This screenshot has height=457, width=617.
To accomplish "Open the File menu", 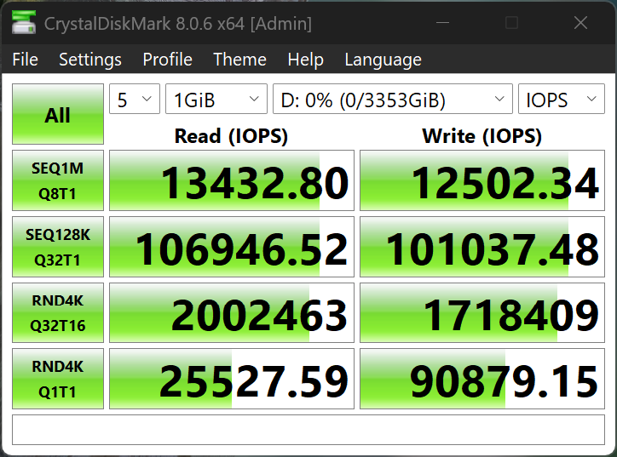I will pos(26,60).
